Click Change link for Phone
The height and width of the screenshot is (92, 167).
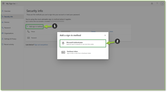(93, 31)
